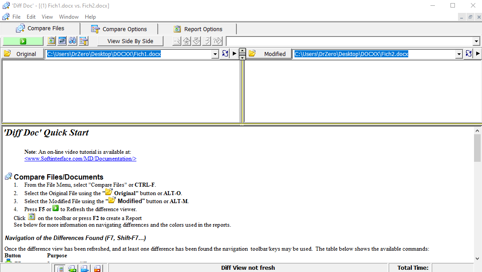This screenshot has height=272, width=482.
Task: Expand the Original file path dropdown
Action: click(215, 54)
